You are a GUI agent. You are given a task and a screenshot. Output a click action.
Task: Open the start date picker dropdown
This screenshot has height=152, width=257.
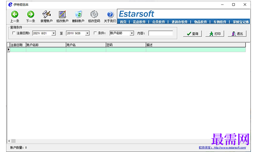click(x=53, y=33)
